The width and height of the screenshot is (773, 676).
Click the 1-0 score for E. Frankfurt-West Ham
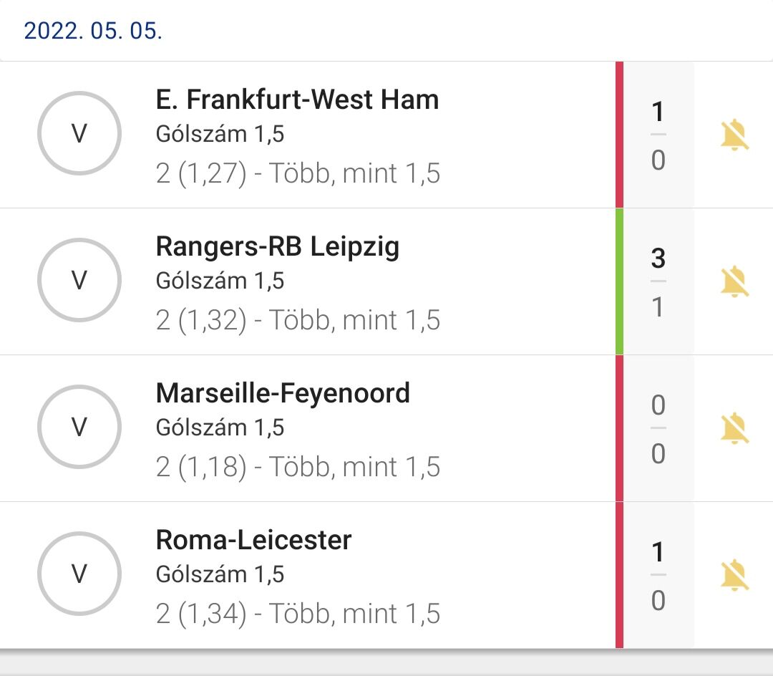[658, 135]
